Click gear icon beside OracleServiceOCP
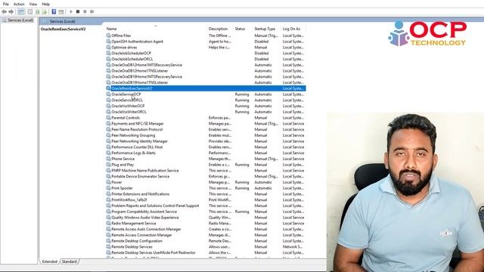The width and height of the screenshot is (484, 272). pos(108,94)
